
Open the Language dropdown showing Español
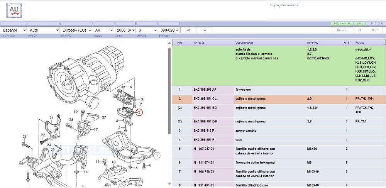14,30
